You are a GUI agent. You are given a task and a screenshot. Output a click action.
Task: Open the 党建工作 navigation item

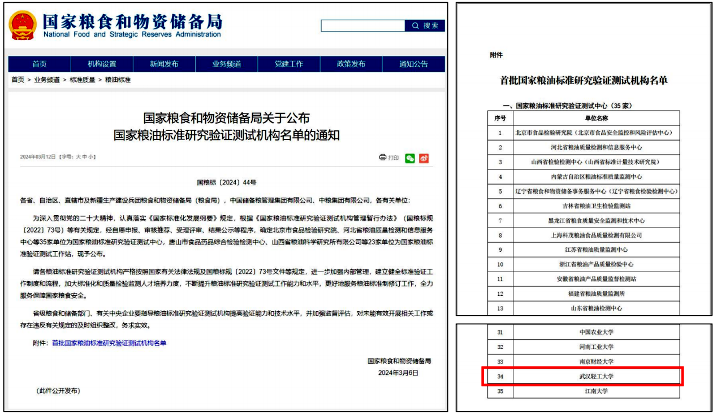pos(289,64)
